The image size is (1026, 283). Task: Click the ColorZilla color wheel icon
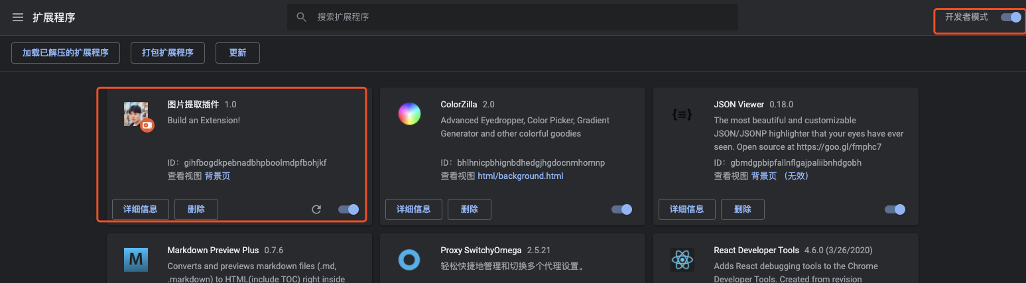pos(409,114)
